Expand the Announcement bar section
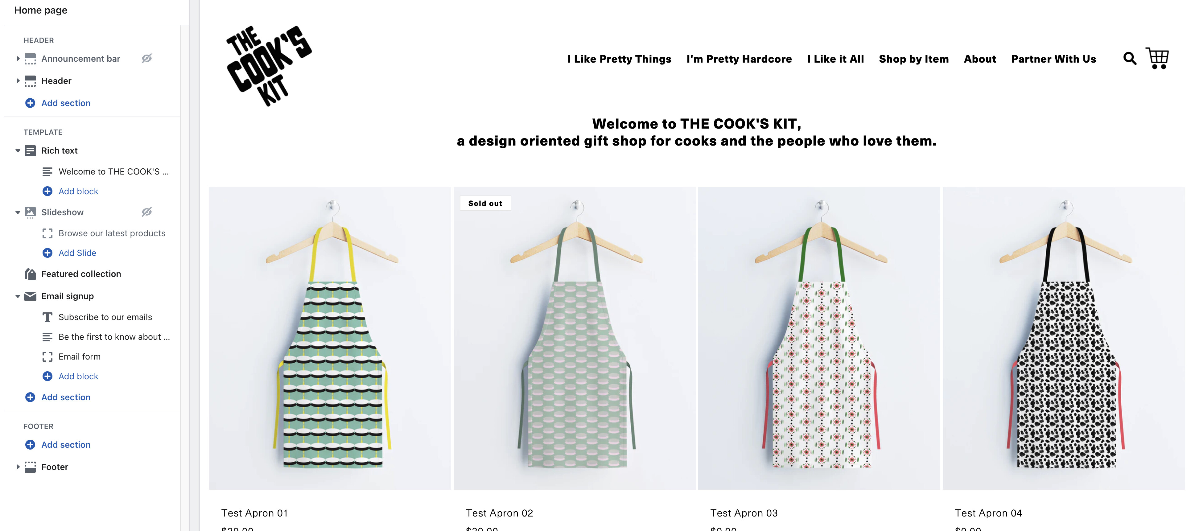Image resolution: width=1191 pixels, height=531 pixels. click(18, 59)
